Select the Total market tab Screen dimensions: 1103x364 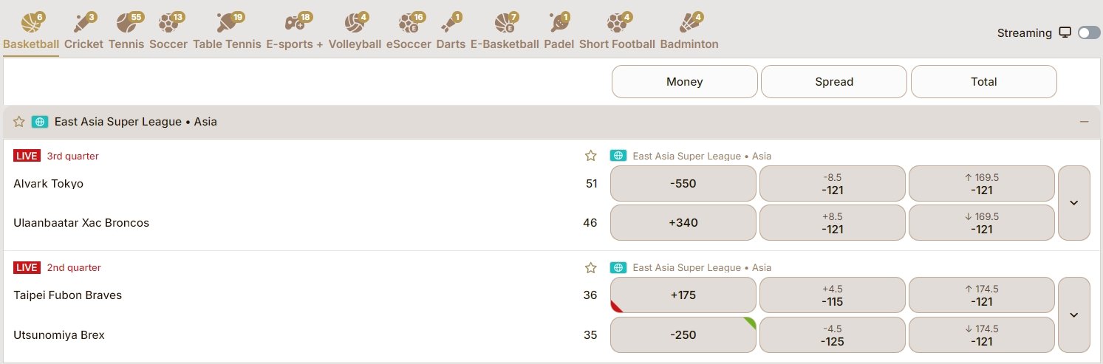[x=983, y=82]
